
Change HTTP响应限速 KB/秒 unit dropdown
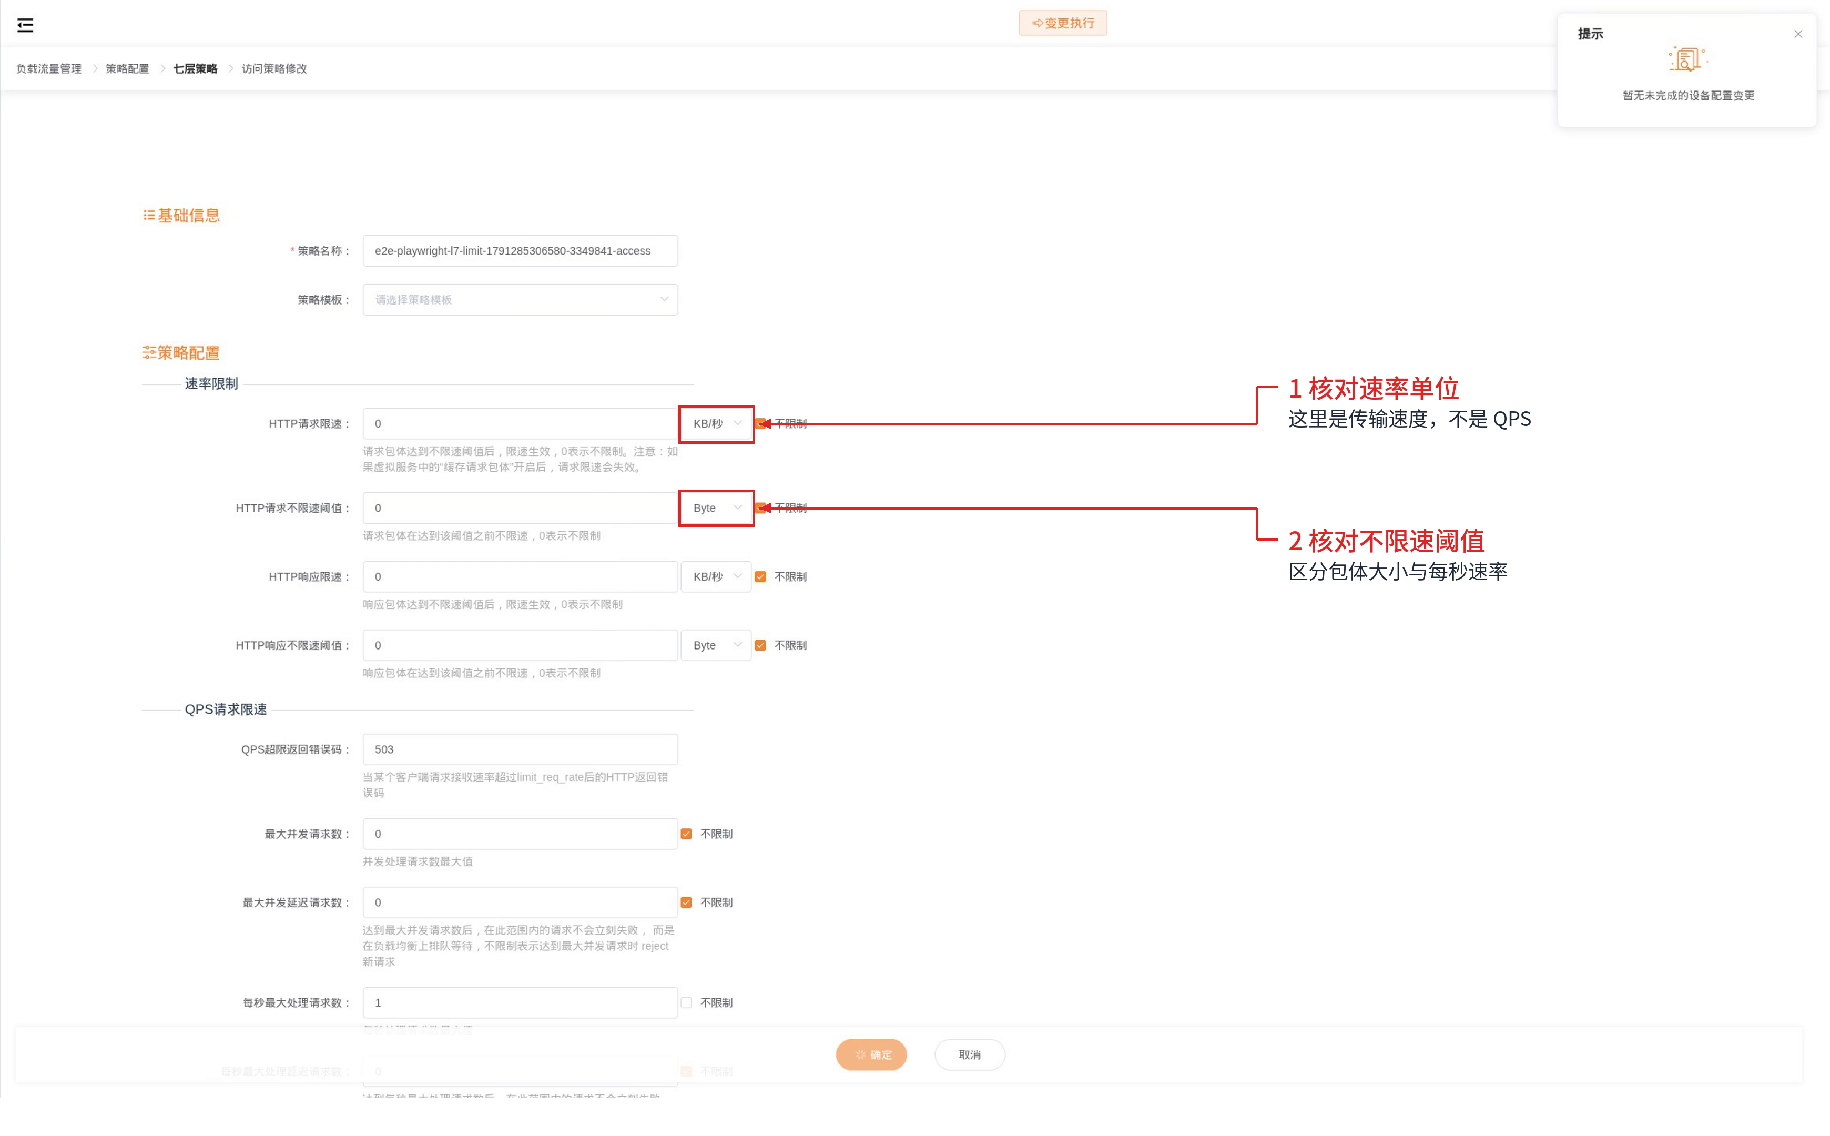click(x=716, y=577)
